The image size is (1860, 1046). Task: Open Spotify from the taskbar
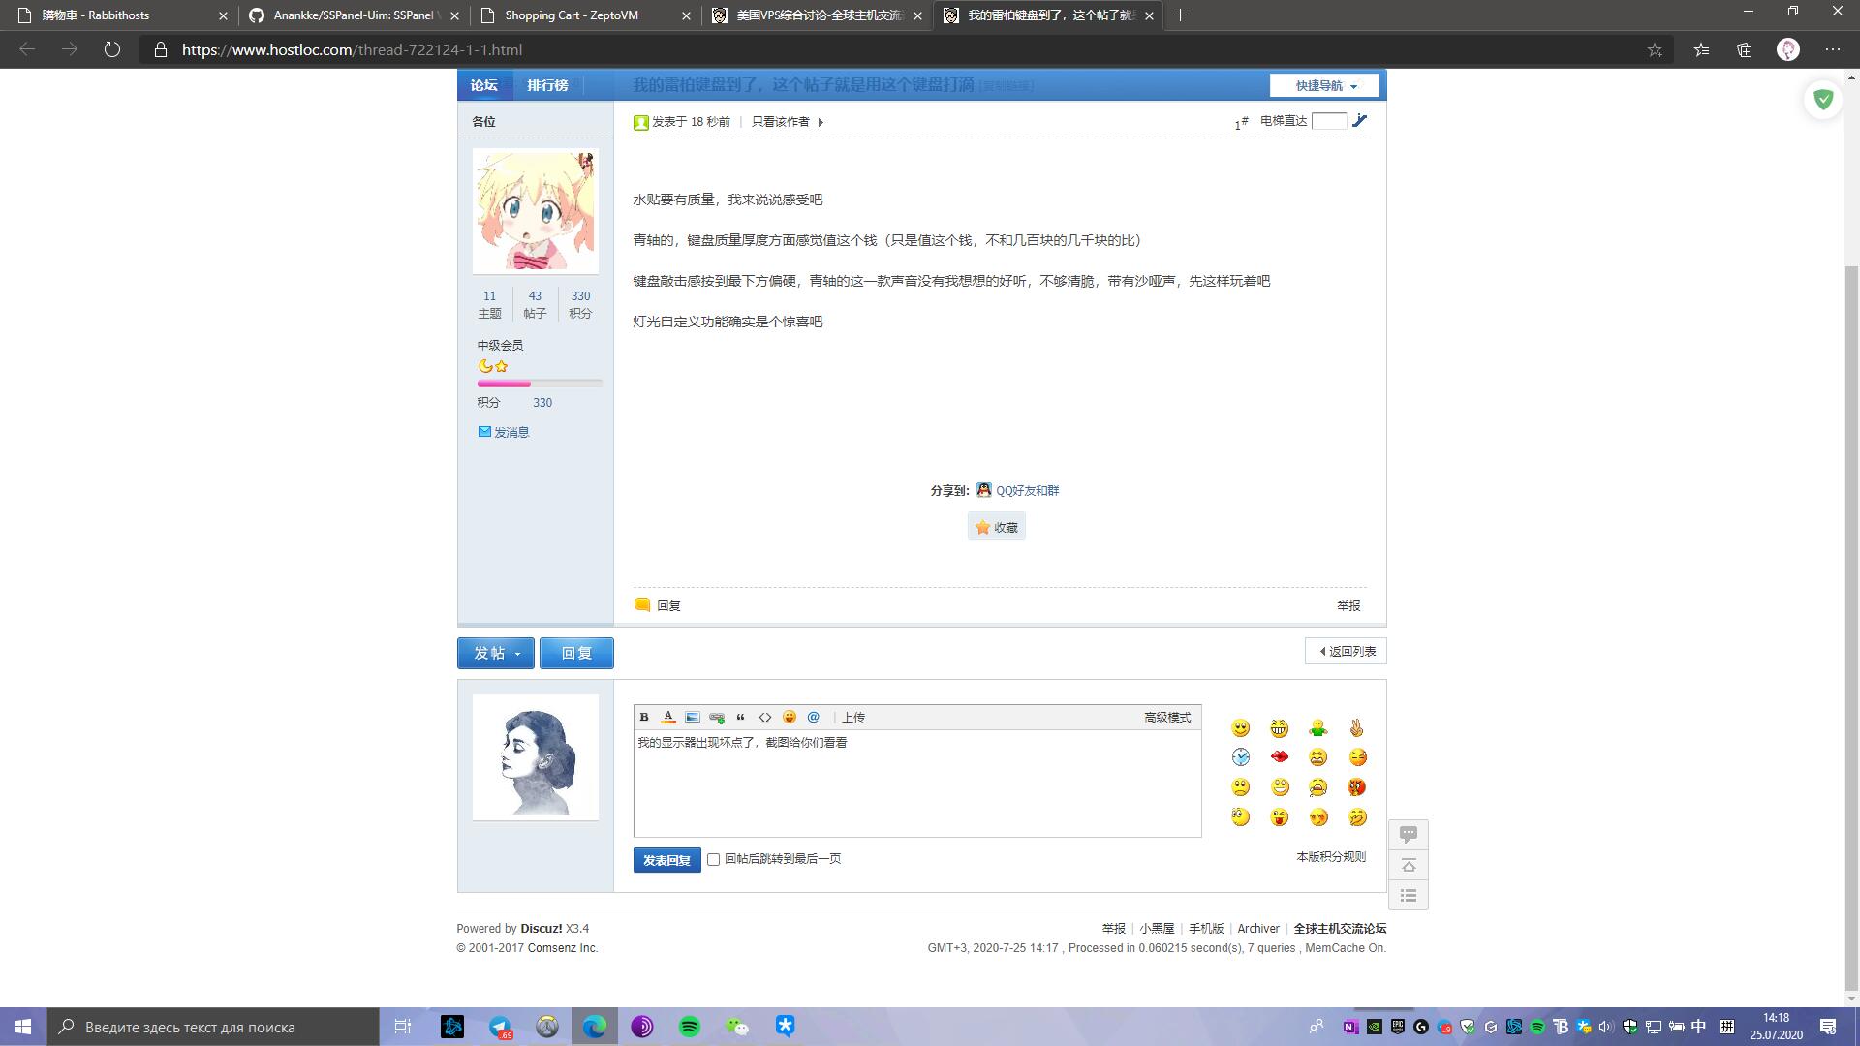coord(690,1027)
